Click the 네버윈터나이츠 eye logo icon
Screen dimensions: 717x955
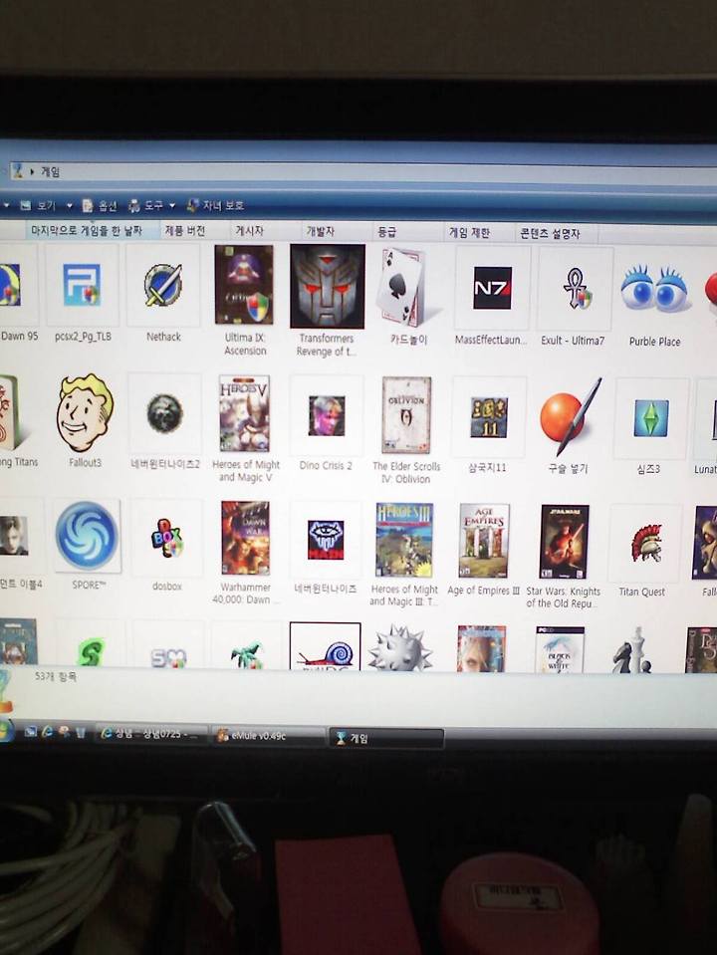tap(326, 540)
